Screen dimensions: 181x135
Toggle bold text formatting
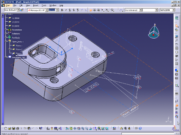[x=62, y=10]
